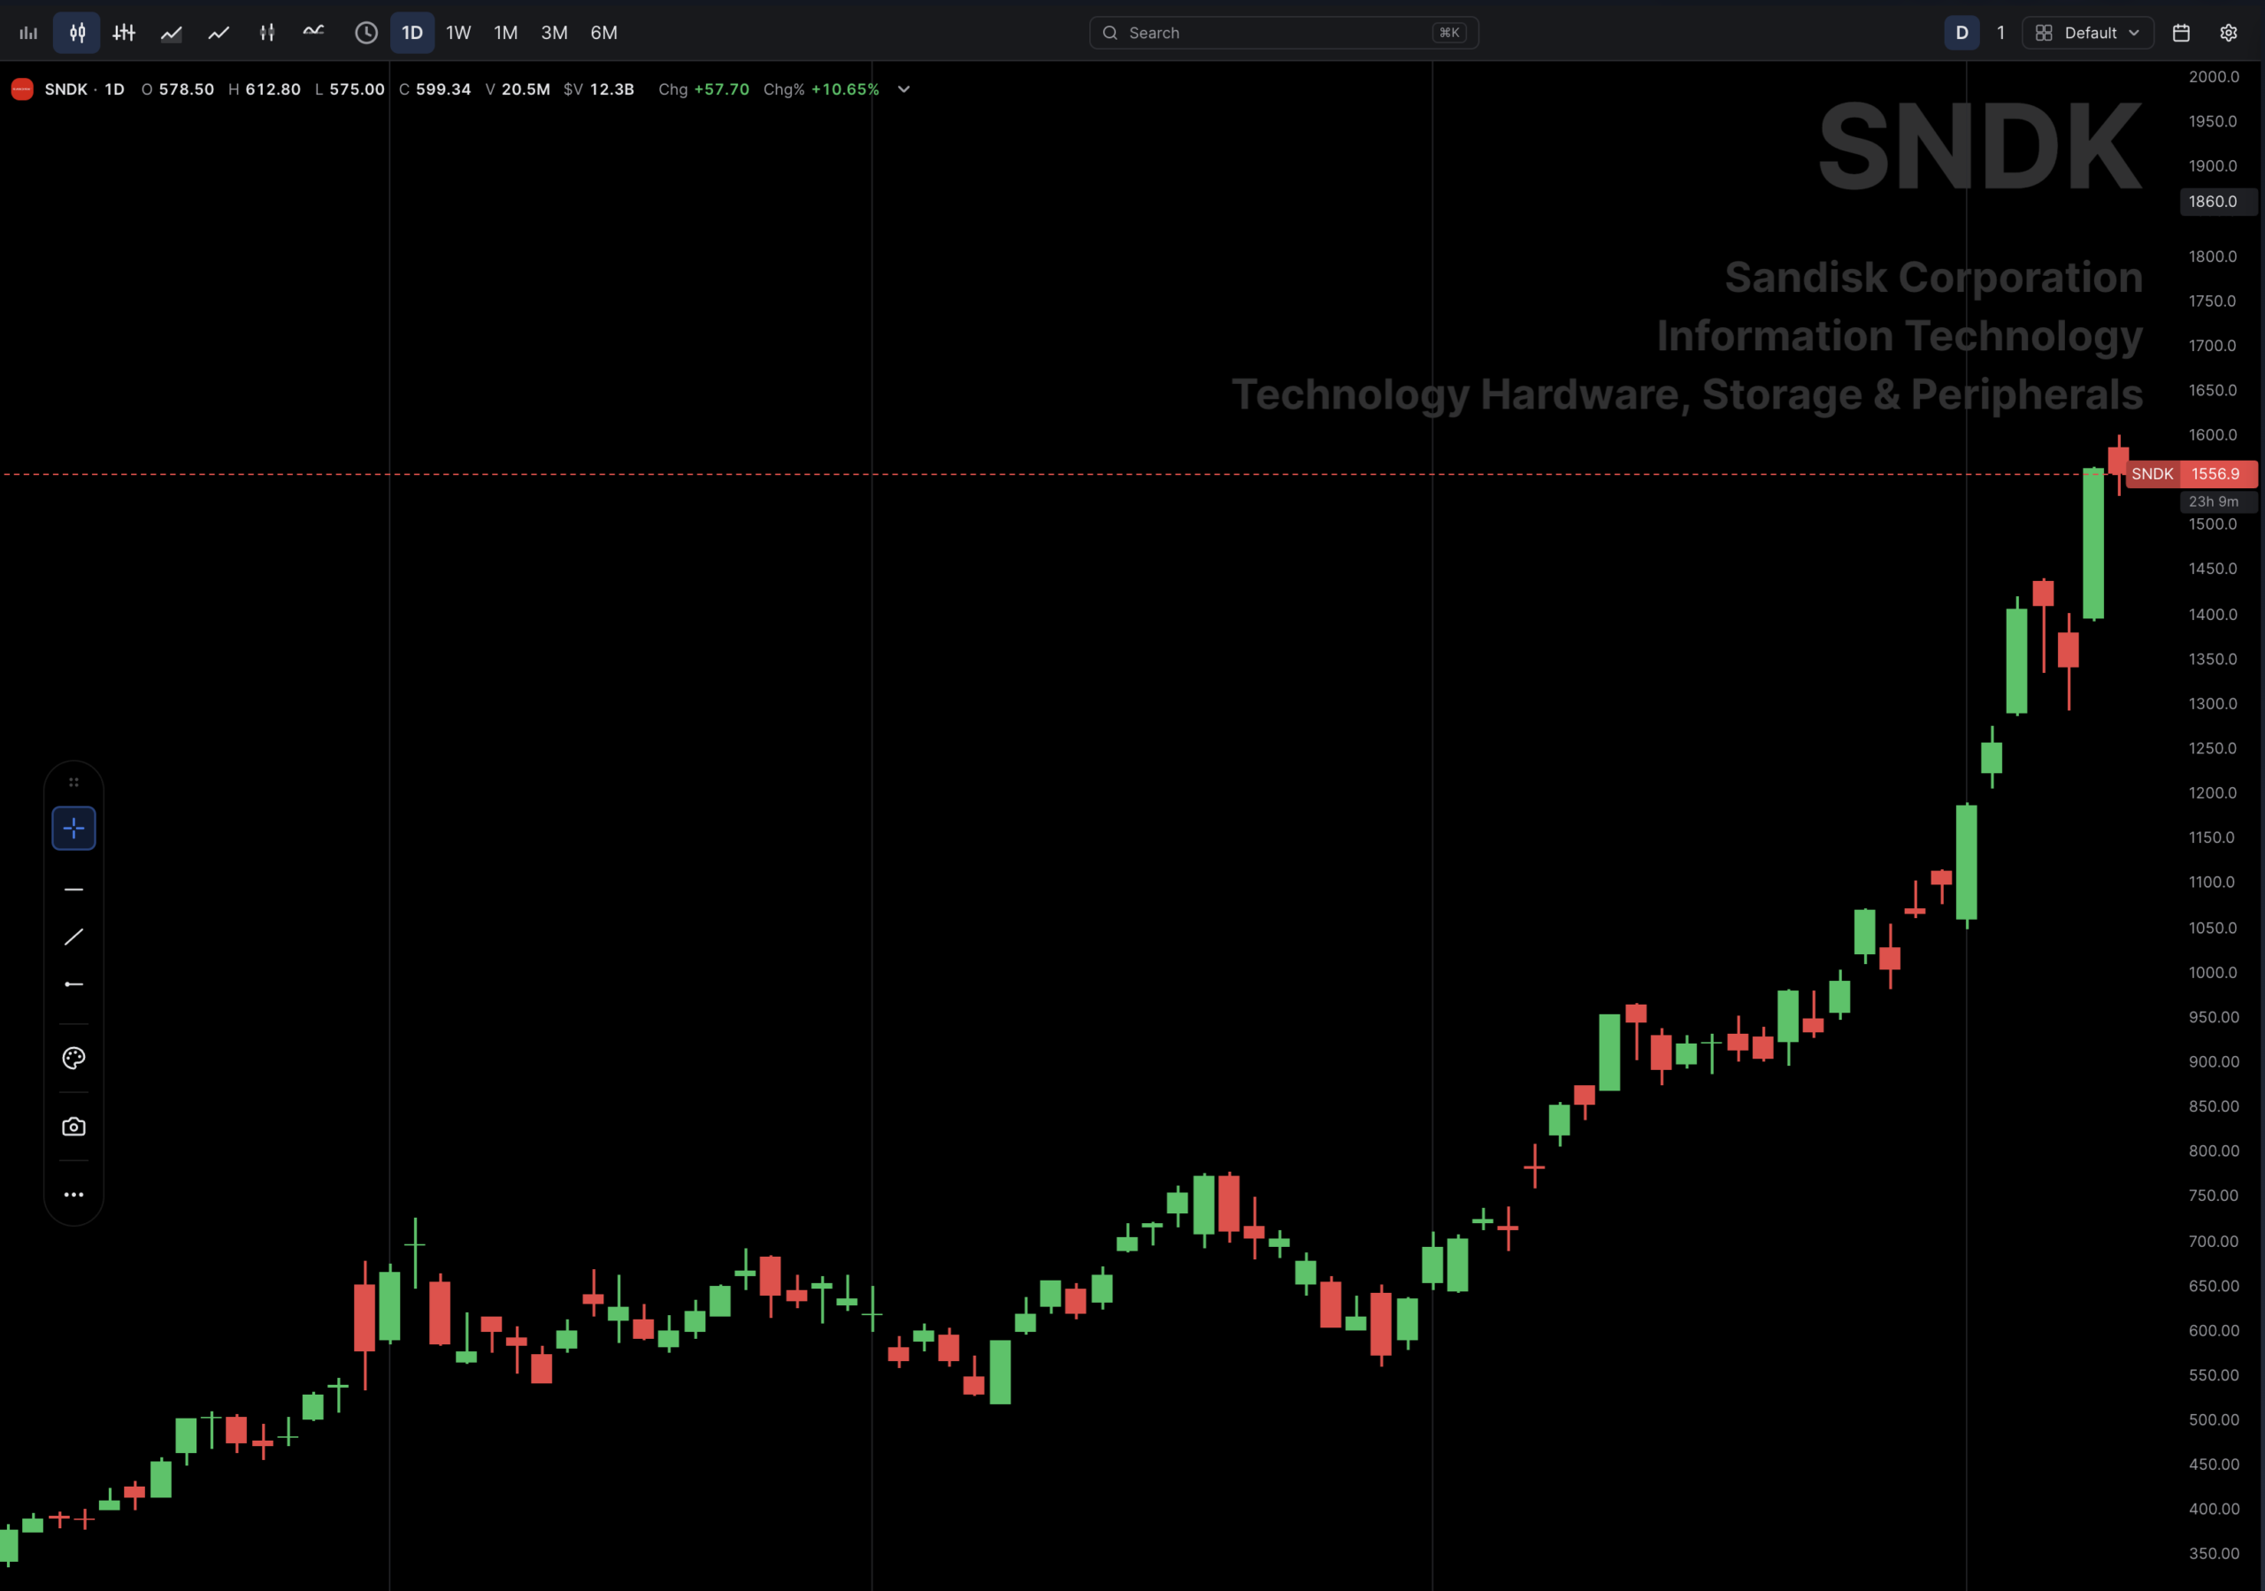Select the 1D timeframe
Screen dimensions: 2265x1591
pos(412,33)
